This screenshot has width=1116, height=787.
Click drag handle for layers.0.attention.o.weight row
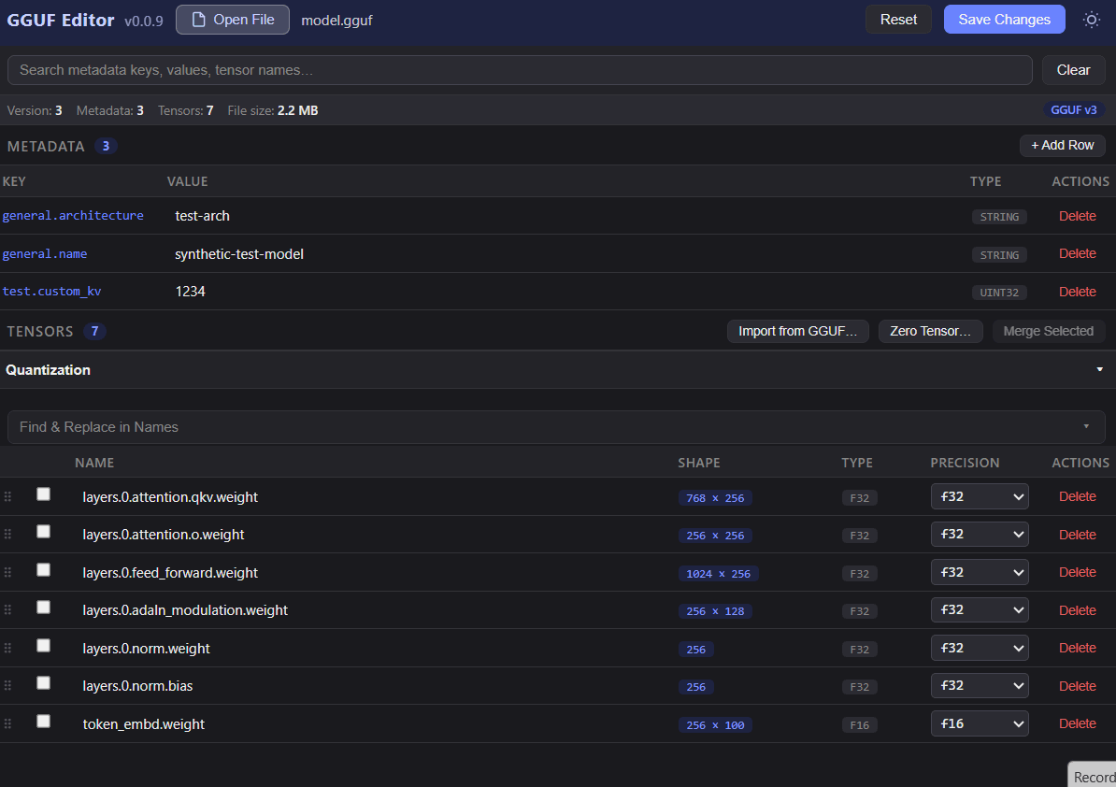(7, 535)
